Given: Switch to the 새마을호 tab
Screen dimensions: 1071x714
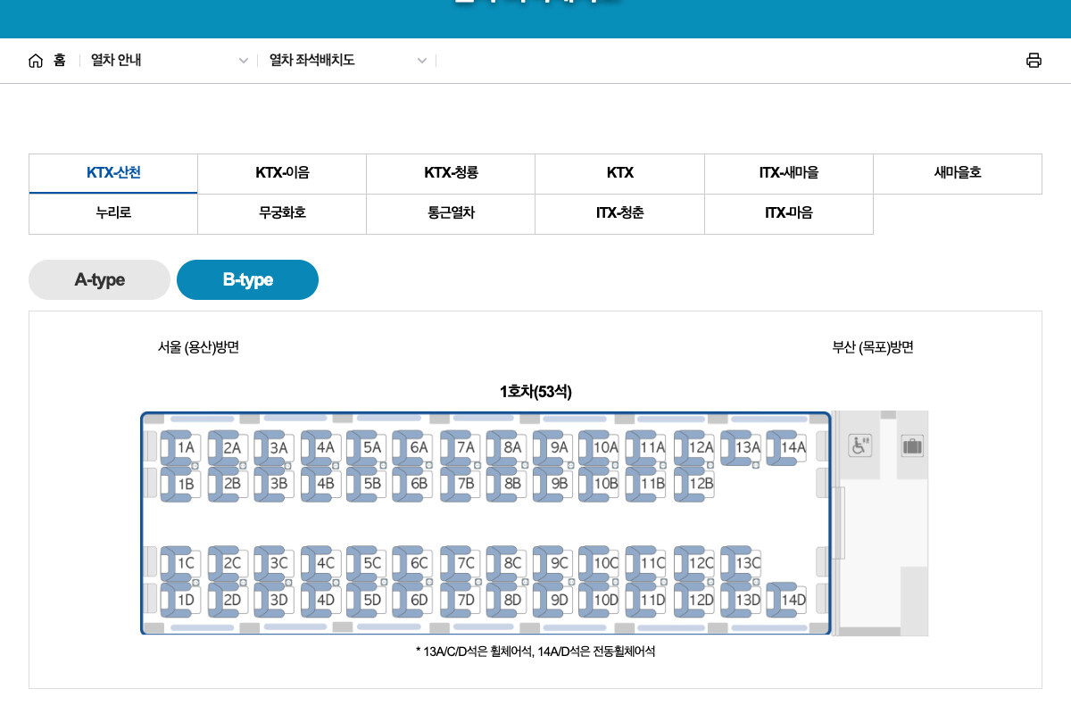Looking at the screenshot, I should click(x=958, y=173).
